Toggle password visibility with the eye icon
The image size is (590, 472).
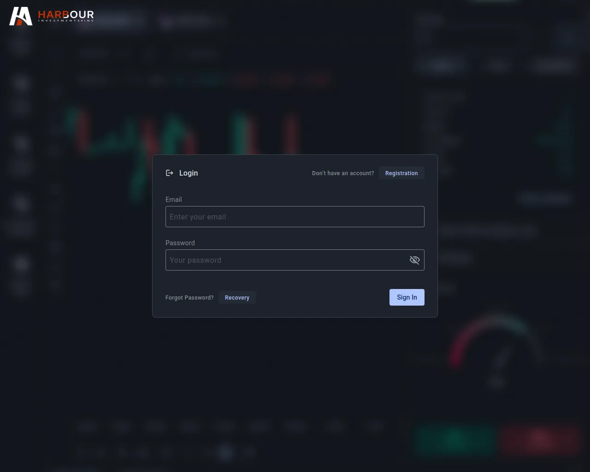click(414, 260)
